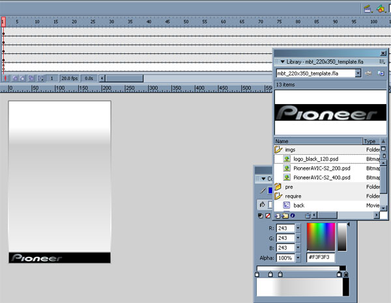The height and width of the screenshot is (303, 391).
Task: Collapse the Library panel via triangle
Action: pos(283,62)
